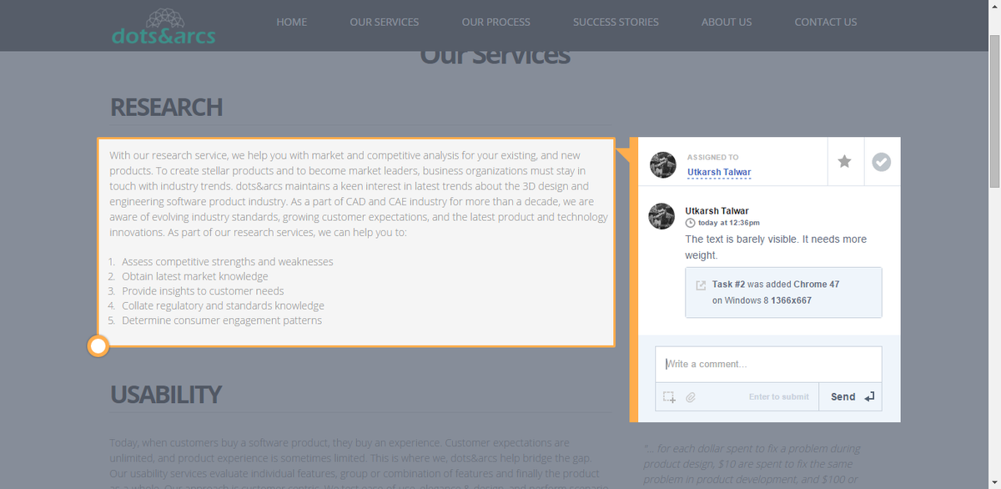Navigate to OUR SERVICES menu item
The image size is (1001, 489).
pos(385,22)
